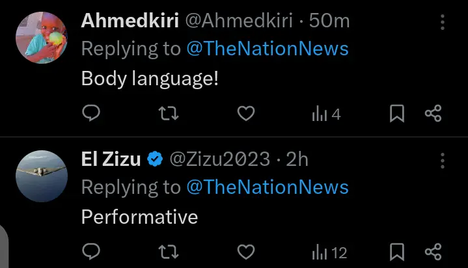This screenshot has width=468, height=268.
Task: Open Ahmedkiri's profile picture
Action: click(42, 37)
